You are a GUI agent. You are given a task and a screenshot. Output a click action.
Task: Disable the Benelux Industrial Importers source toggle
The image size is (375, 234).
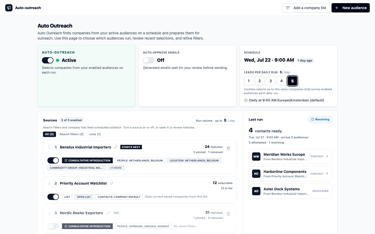pos(53,160)
